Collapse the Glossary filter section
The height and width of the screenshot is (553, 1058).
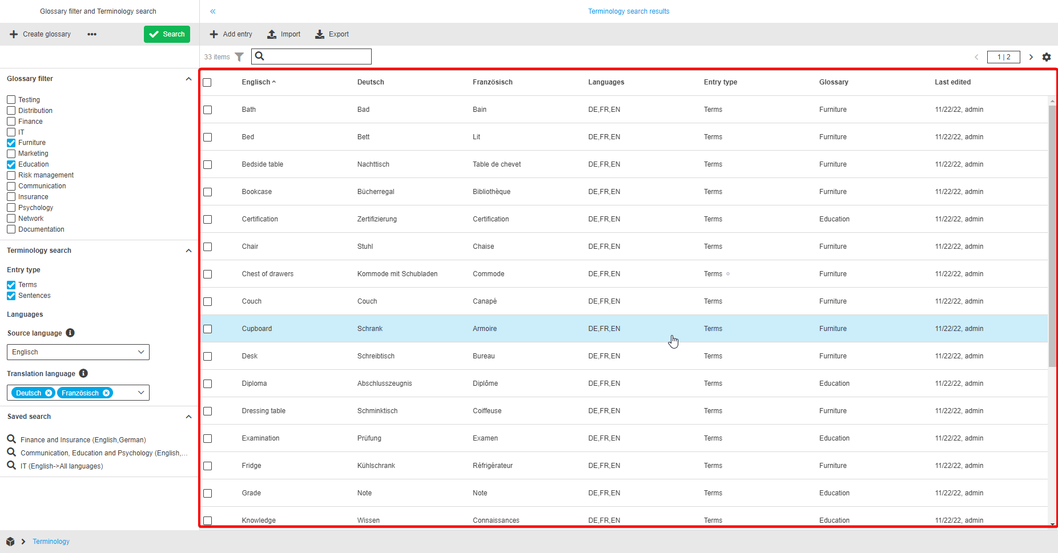point(188,79)
